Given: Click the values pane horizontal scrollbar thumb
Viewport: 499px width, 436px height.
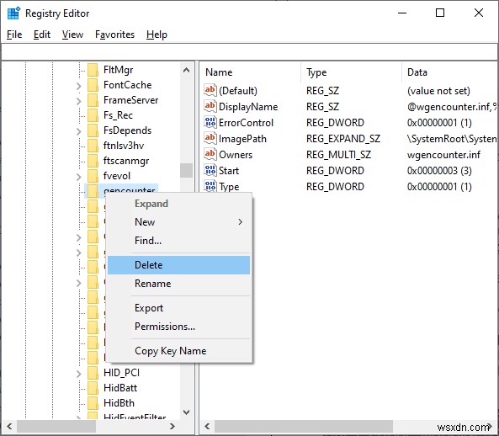Looking at the screenshot, I should 304,426.
